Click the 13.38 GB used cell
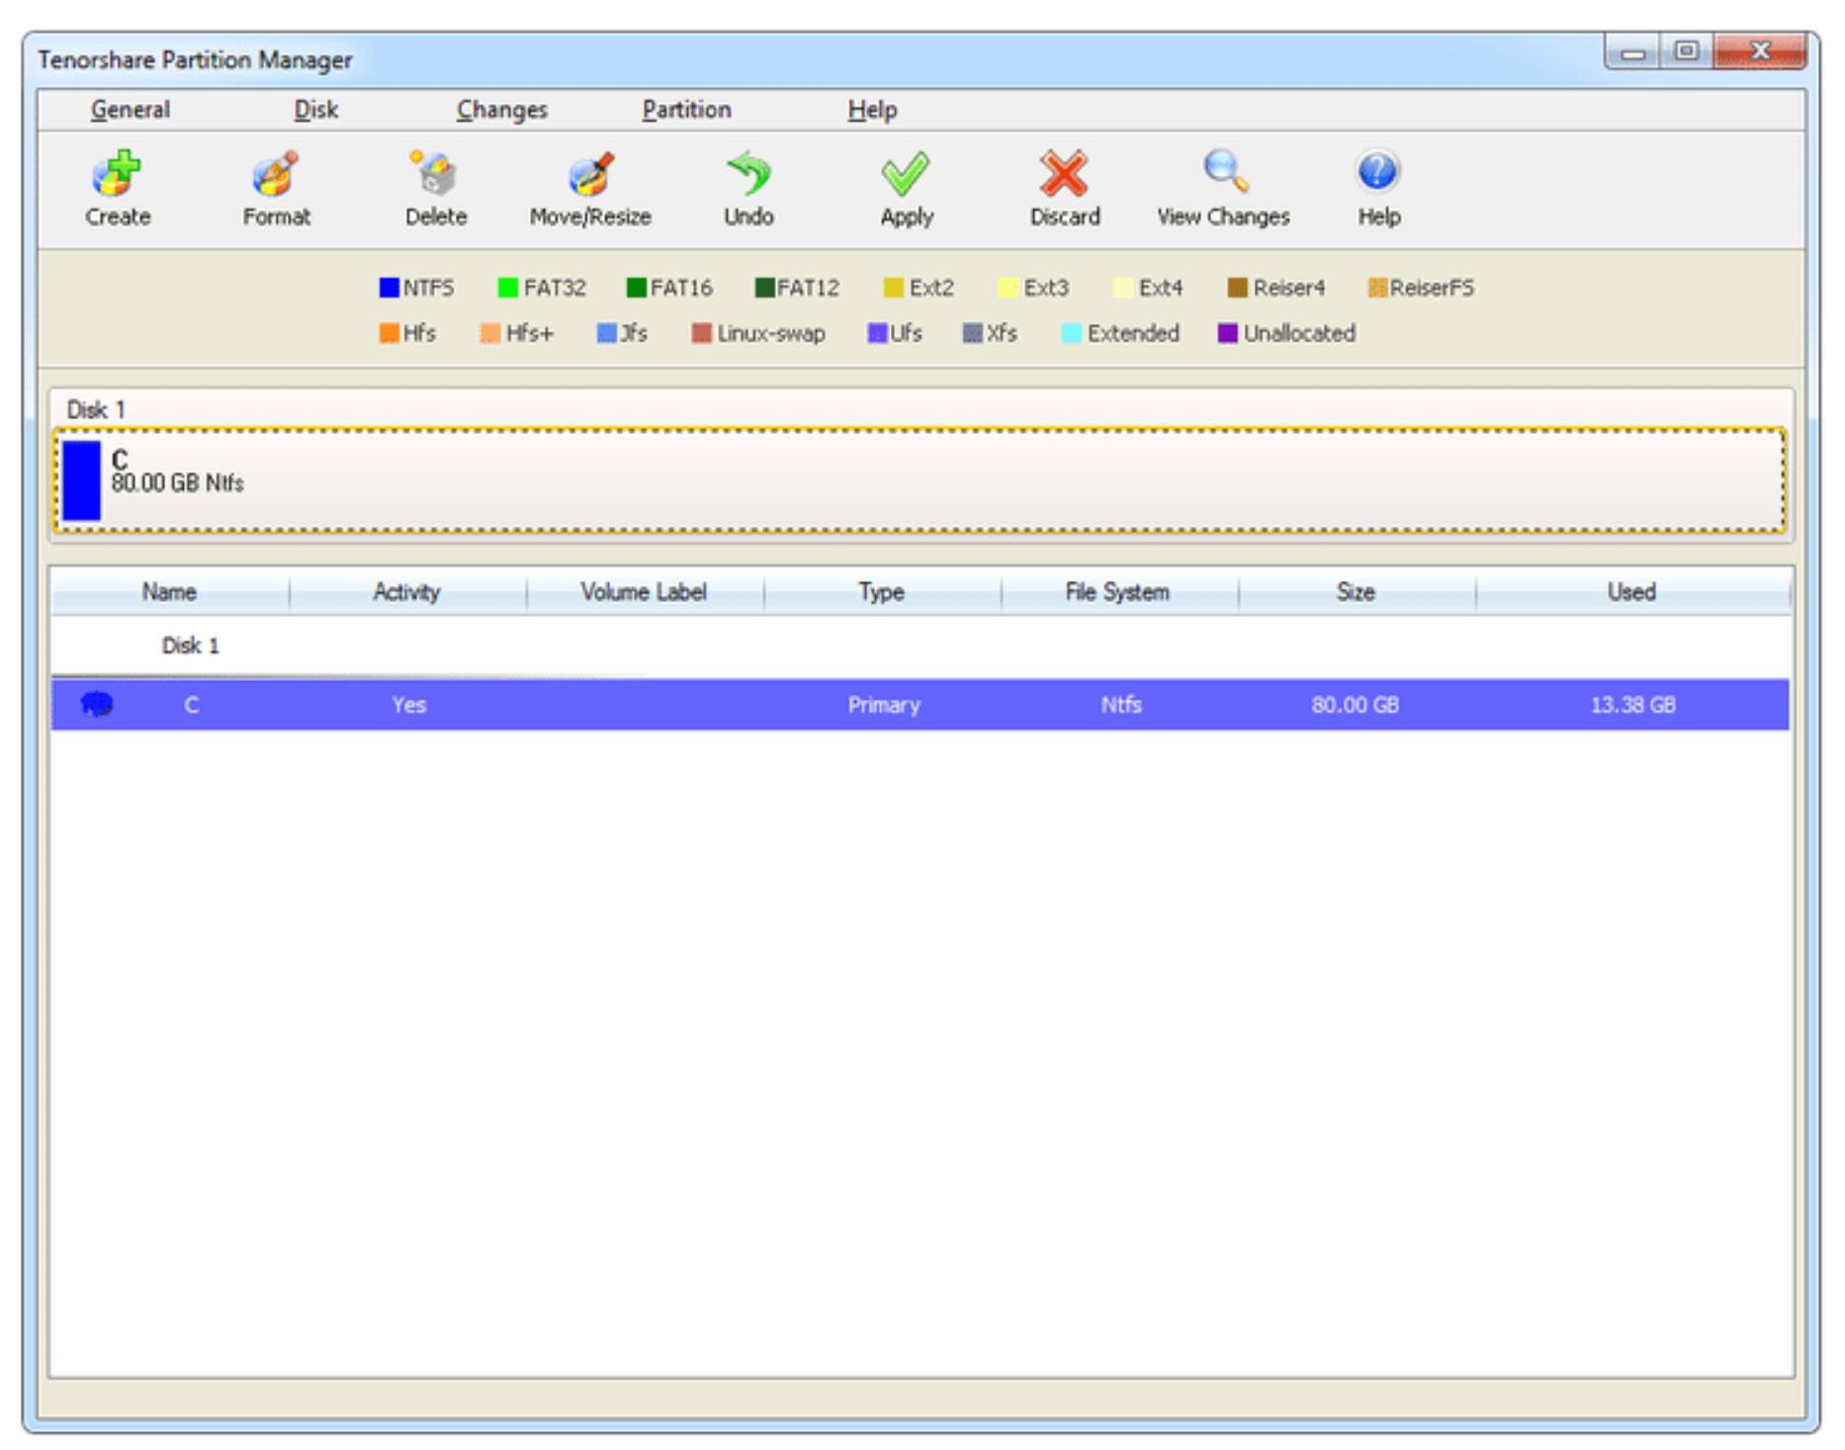Image resolution: width=1845 pixels, height=1450 pixels. coord(1632,705)
